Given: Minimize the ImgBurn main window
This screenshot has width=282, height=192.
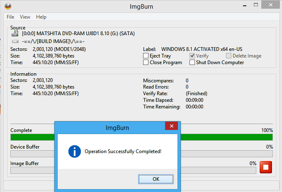Looking at the screenshot, I should [x=245, y=5].
